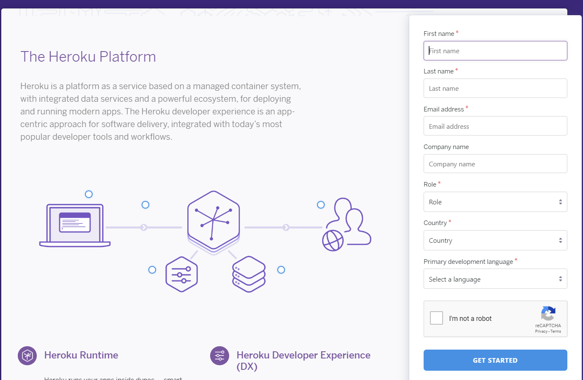
Task: Click the GET STARTED button
Action: pyautogui.click(x=495, y=360)
